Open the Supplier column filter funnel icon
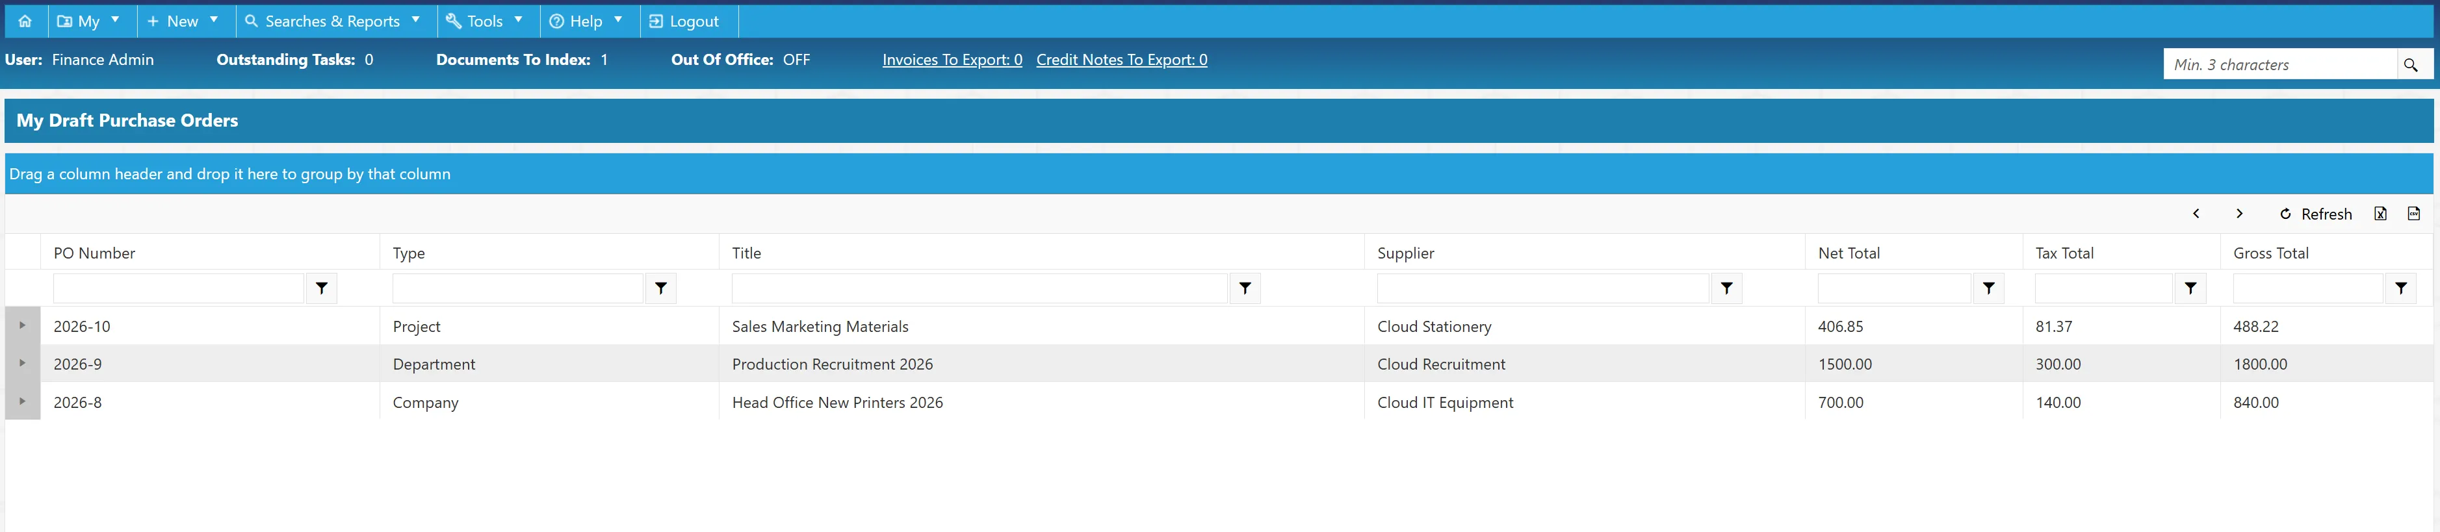Image resolution: width=2440 pixels, height=532 pixels. pyautogui.click(x=1727, y=288)
